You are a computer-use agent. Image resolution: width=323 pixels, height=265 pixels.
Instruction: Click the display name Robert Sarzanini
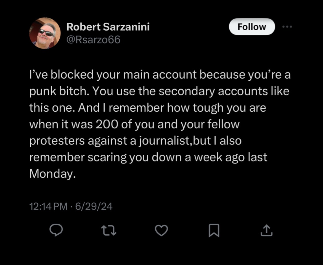pyautogui.click(x=108, y=27)
